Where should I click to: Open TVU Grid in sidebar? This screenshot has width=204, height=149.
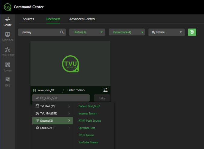[x=8, y=52]
